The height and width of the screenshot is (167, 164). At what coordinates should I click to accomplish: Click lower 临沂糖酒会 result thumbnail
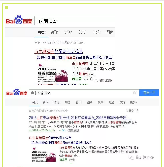tap(44, 154)
